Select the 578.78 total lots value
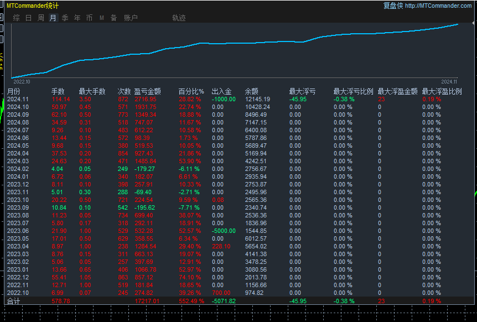The image size is (477, 322). [x=61, y=301]
